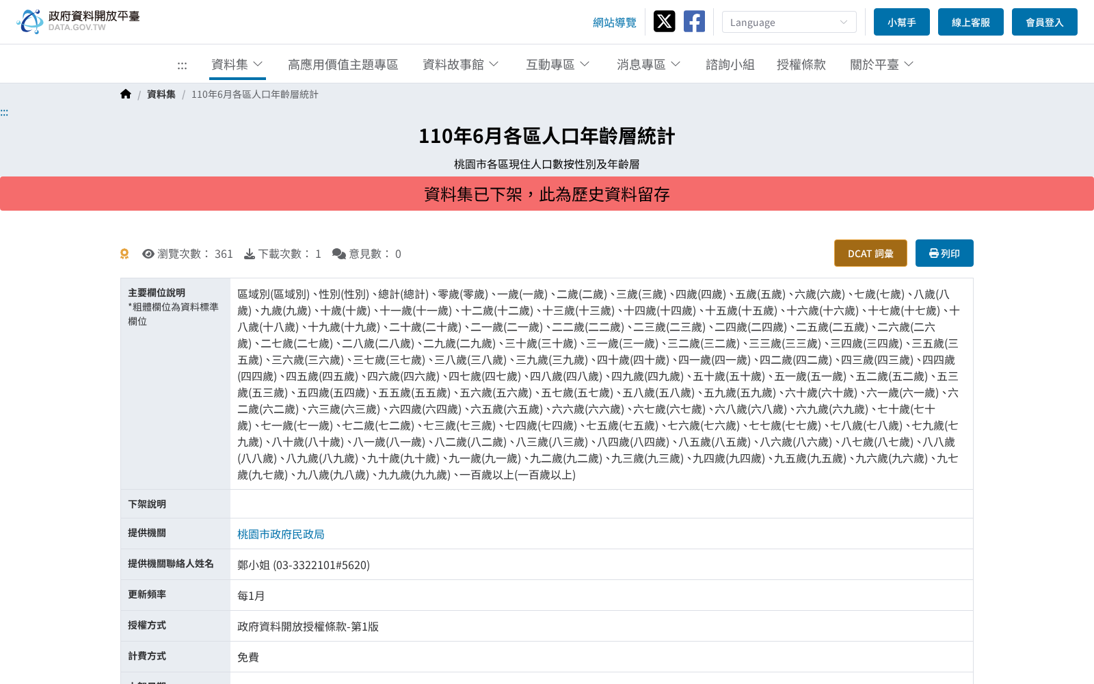The image size is (1094, 684).
Task: Expand the 關於平臺 menu
Action: pyautogui.click(x=882, y=64)
